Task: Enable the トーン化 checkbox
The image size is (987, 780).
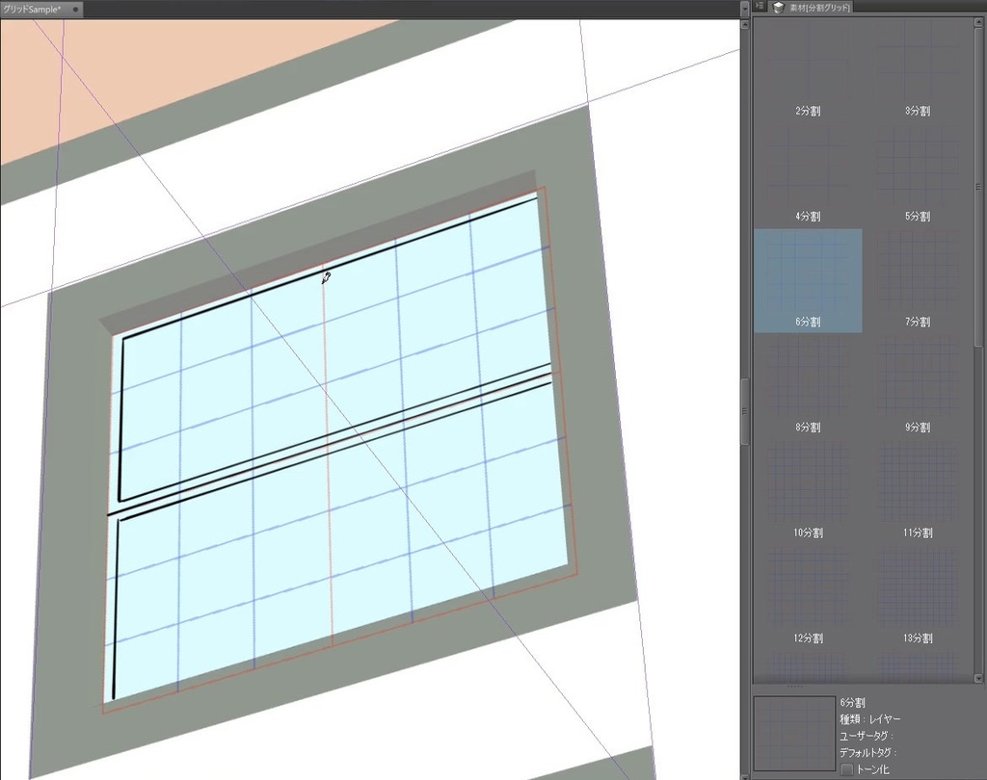Action: 846,767
